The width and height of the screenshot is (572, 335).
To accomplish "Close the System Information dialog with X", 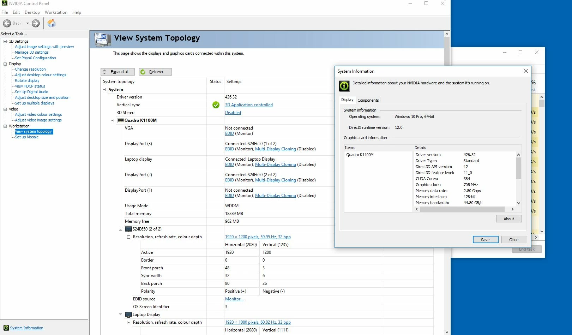I will (525, 71).
